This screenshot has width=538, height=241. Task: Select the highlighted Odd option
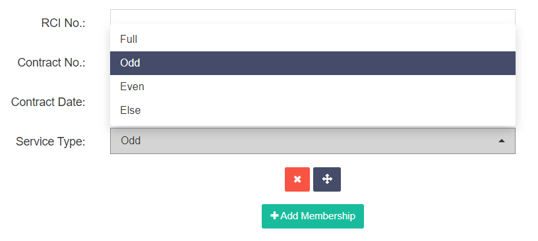click(313, 63)
